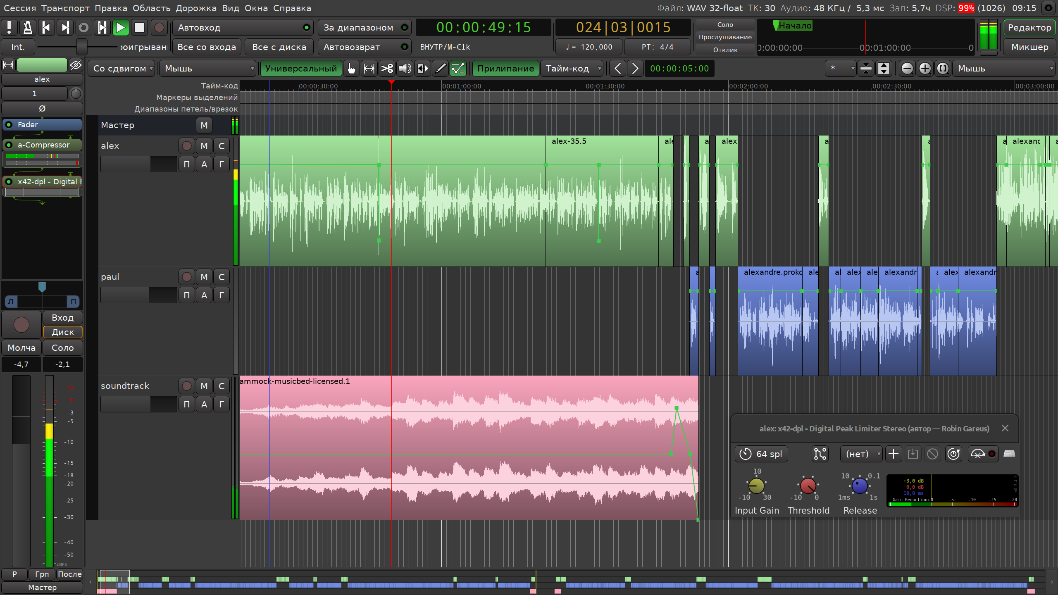Switch to the Микшер window
Viewport: 1058px width, 595px height.
[x=1029, y=47]
